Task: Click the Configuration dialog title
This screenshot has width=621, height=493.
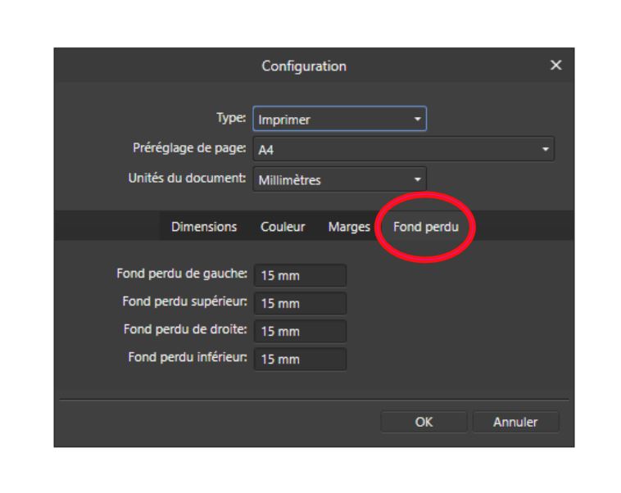Action: tap(304, 66)
